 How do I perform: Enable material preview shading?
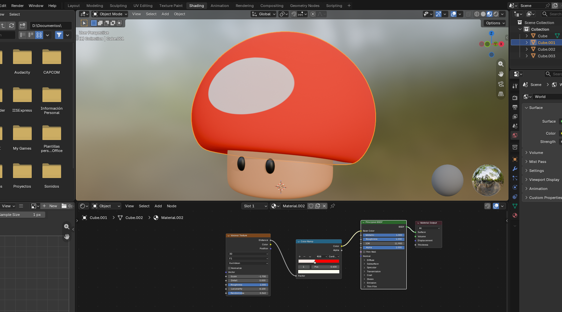click(490, 14)
